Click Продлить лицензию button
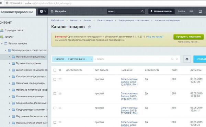The height and width of the screenshot is (127, 206). (188, 37)
